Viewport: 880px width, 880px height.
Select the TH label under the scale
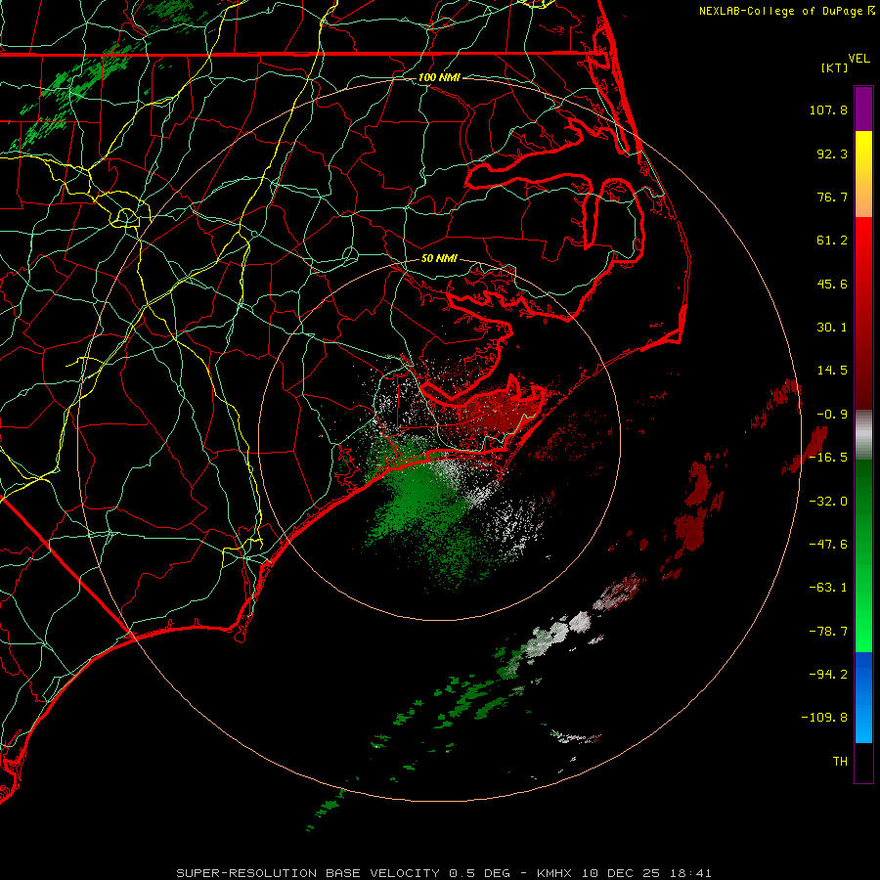pos(840,761)
